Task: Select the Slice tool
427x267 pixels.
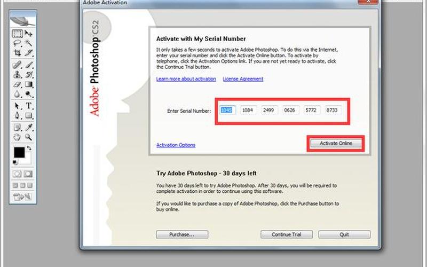Action: 28,52
